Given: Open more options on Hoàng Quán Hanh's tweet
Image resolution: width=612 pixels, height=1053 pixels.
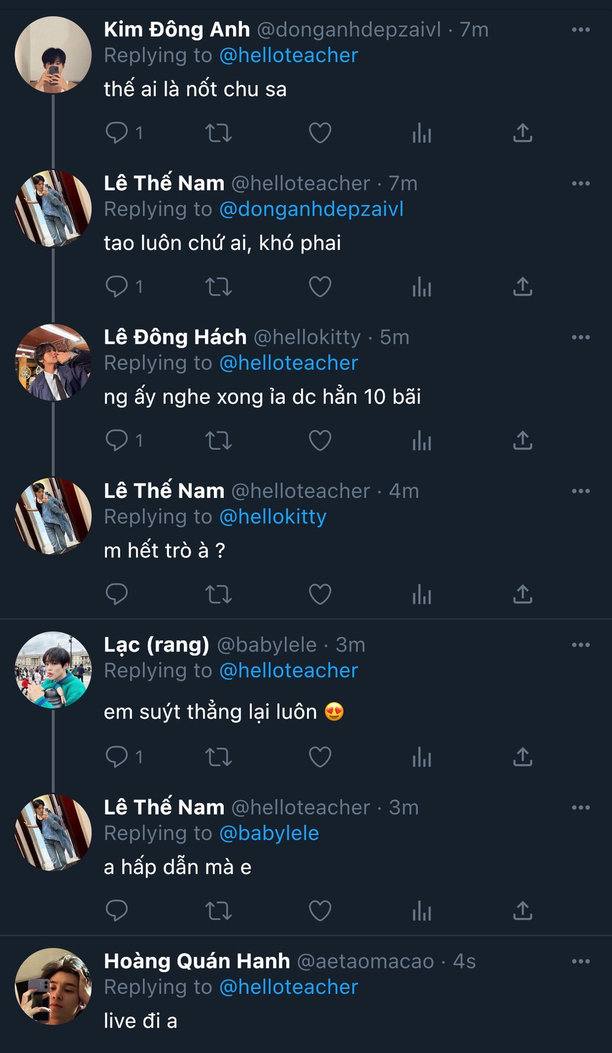Looking at the screenshot, I should point(581,961).
